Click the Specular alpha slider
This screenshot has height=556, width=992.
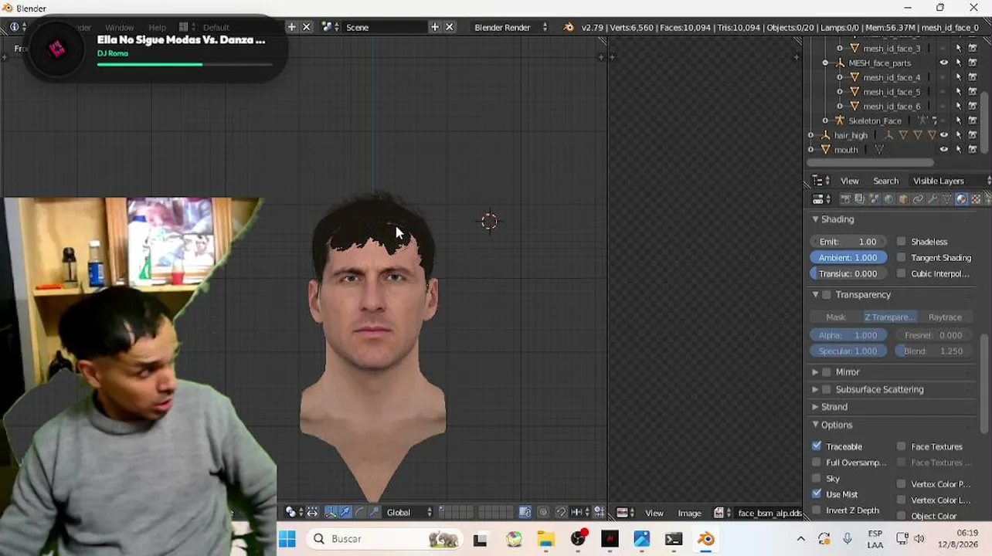click(x=848, y=351)
